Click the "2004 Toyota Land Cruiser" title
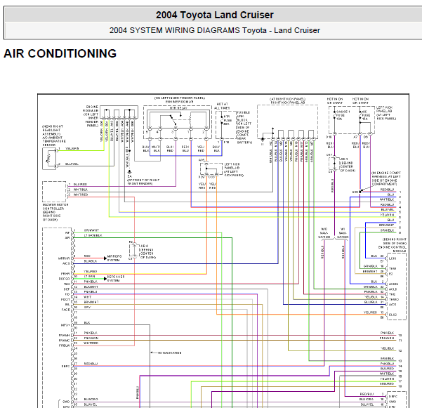This screenshot has height=408, width=422. (214, 15)
